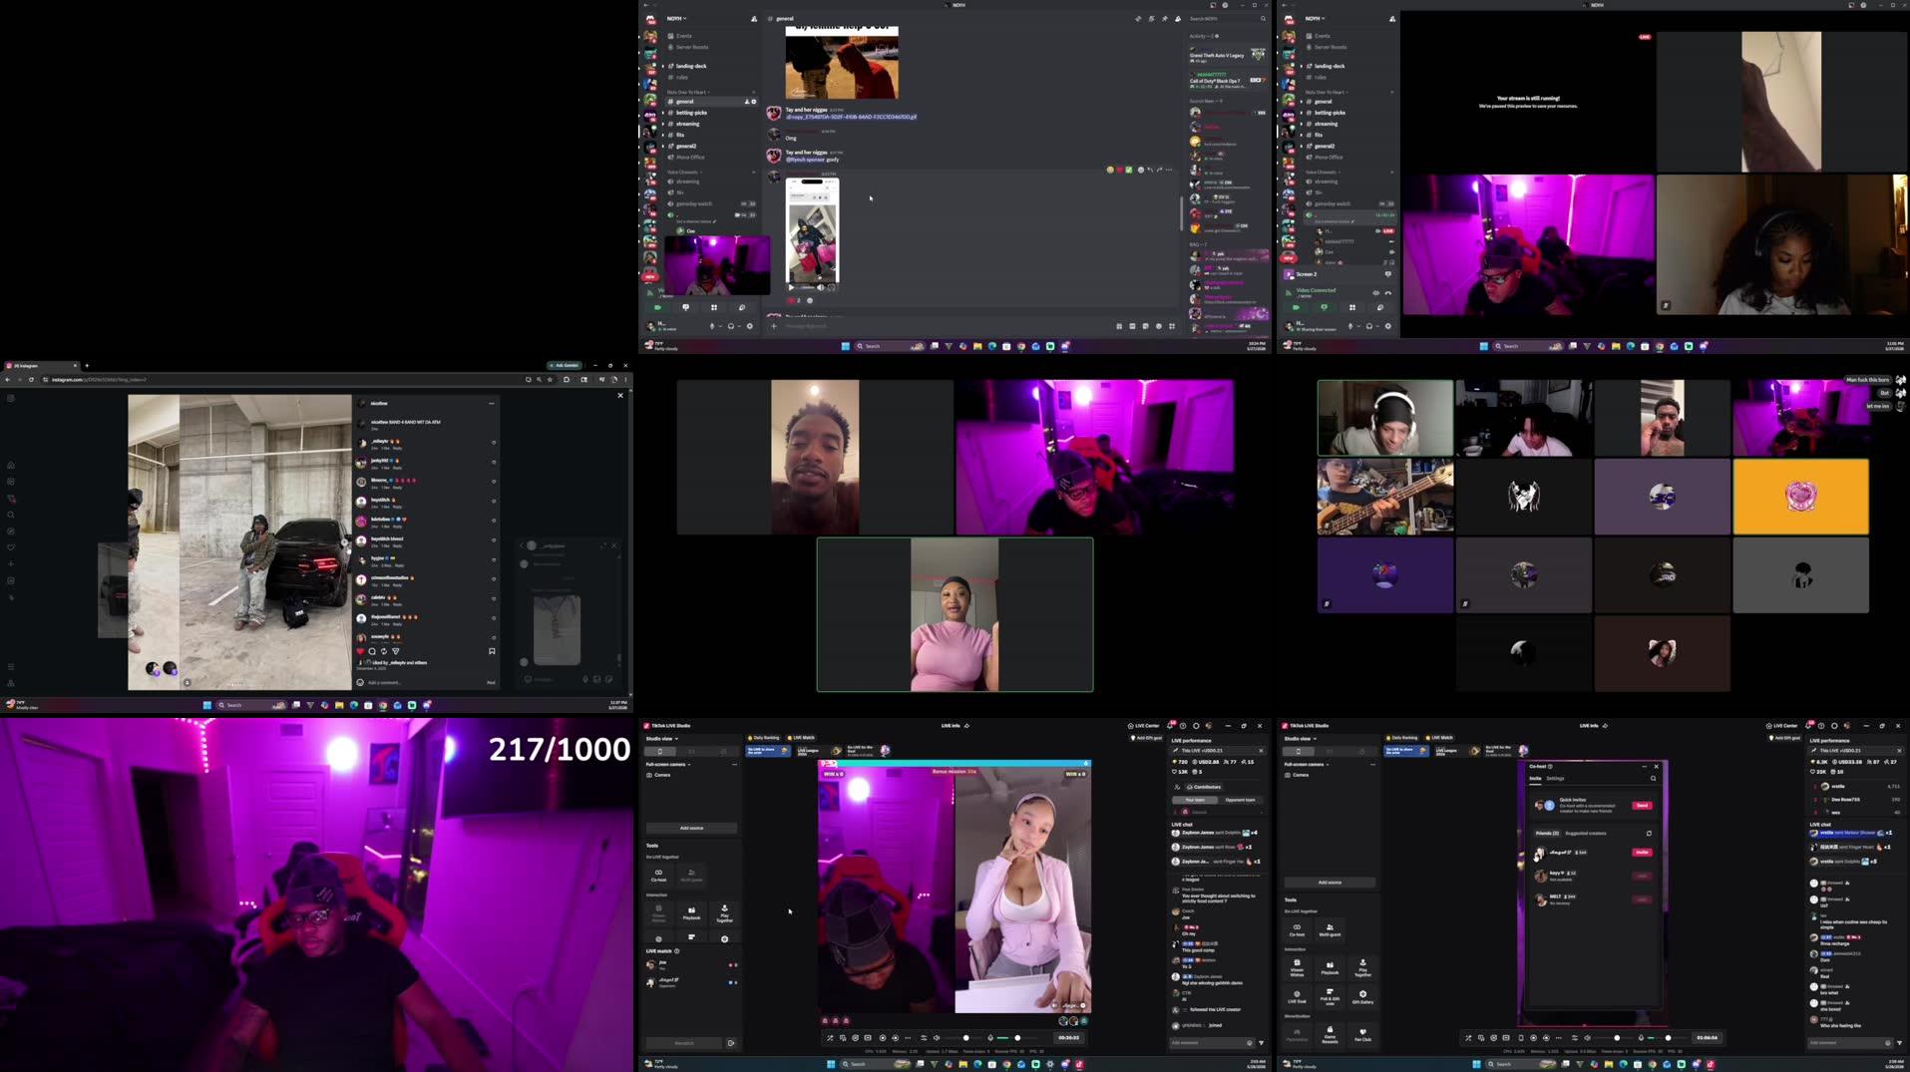Open notification settings bell in Discord general header
The width and height of the screenshot is (1910, 1072).
pos(1151,19)
